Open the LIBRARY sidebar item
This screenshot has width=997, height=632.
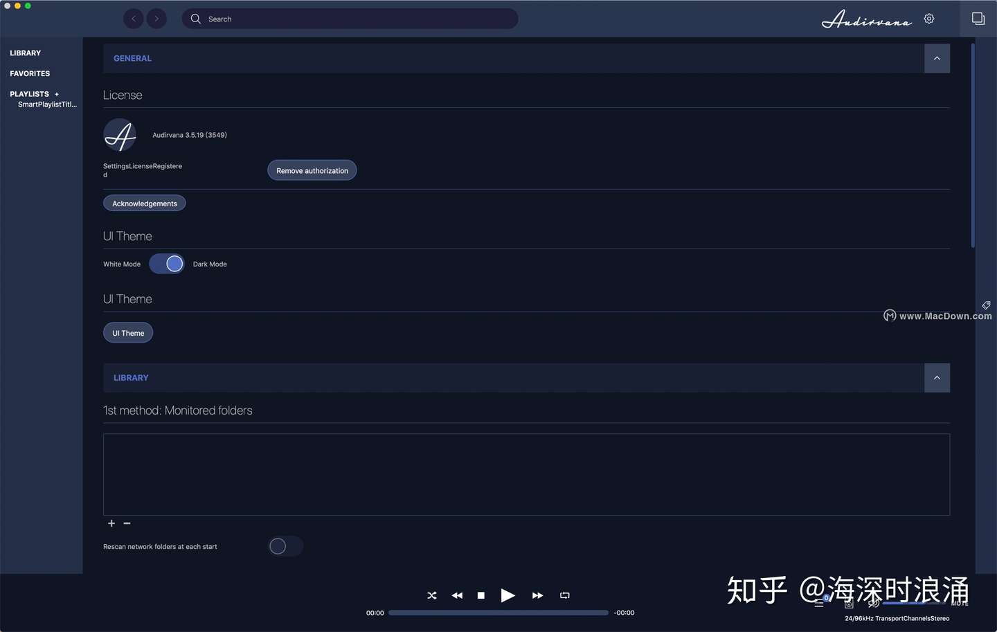[x=26, y=53]
